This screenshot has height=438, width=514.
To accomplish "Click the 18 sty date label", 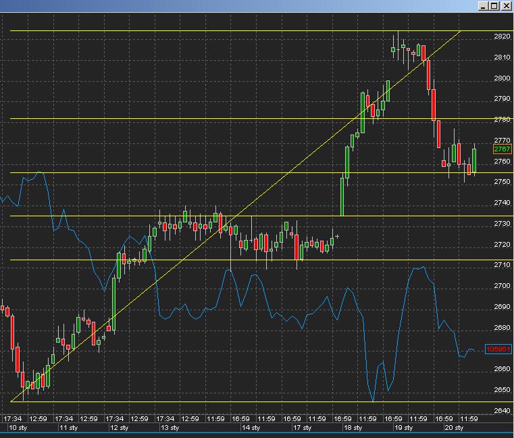I will coord(353,428).
